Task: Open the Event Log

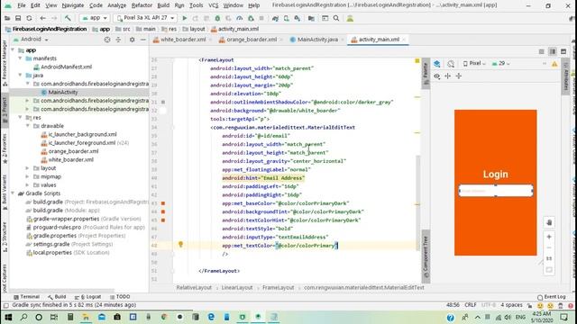Action: point(551,297)
